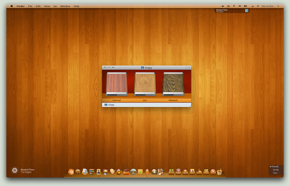Open the coffee cup dock icon
Screen dimensions: 290x186
tap(119, 172)
